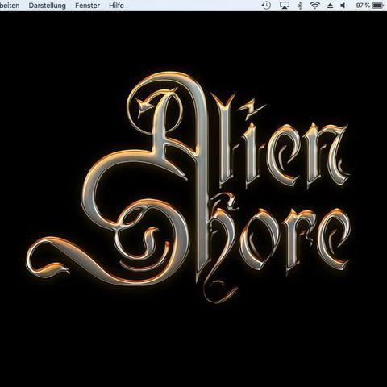Open the Hilfe menu
This screenshot has height=387, width=387.
116,6
